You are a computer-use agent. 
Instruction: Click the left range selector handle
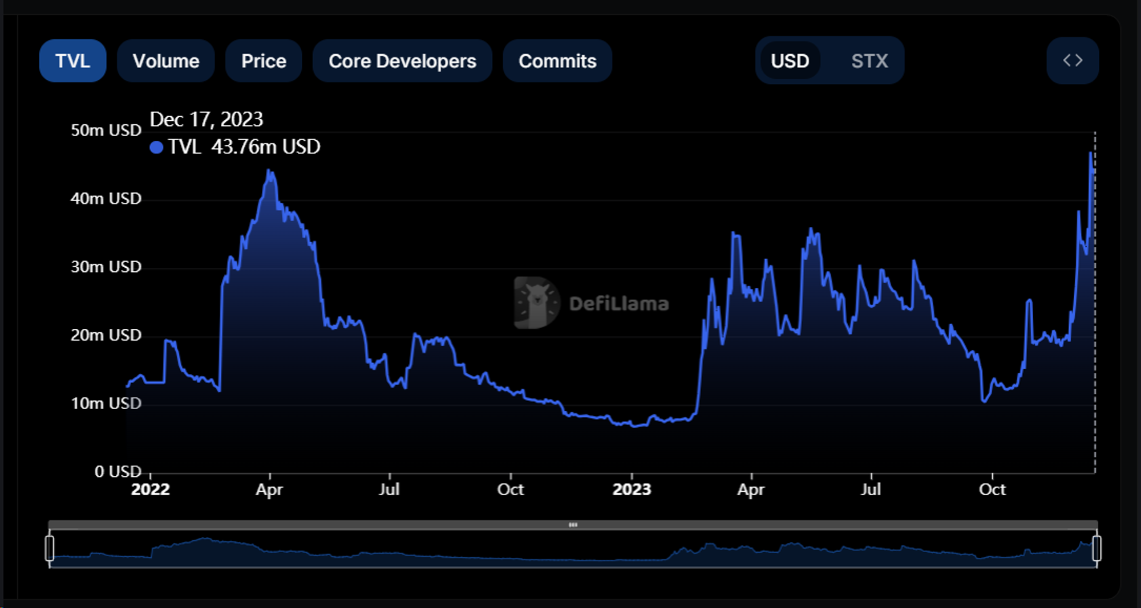click(x=50, y=549)
